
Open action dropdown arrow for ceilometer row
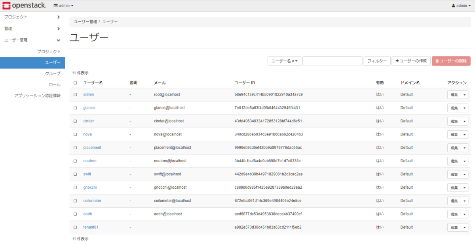pyautogui.click(x=465, y=201)
